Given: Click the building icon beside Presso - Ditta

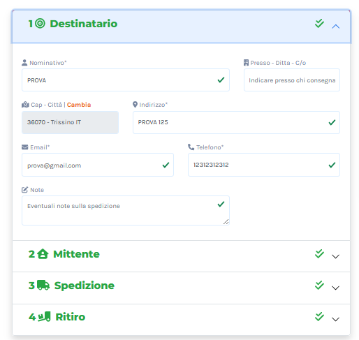Looking at the screenshot, I should point(246,63).
